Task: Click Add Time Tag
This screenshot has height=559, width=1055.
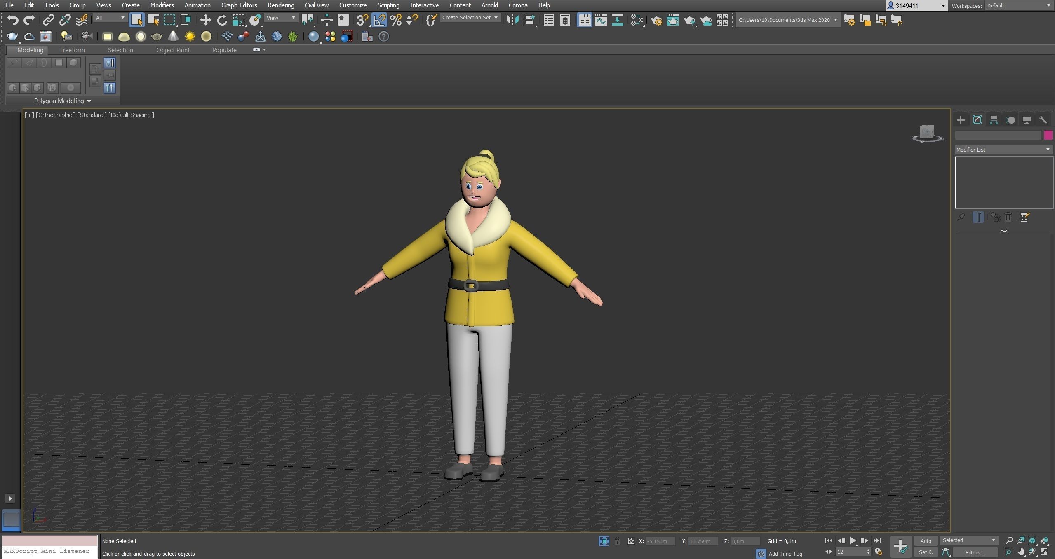Action: pos(785,554)
